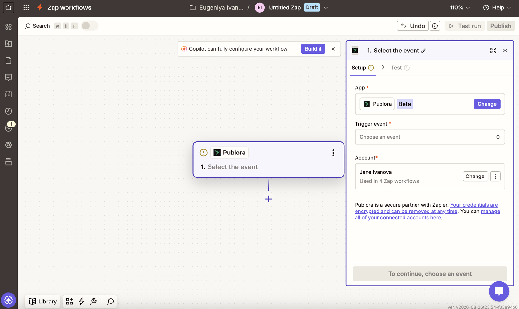Open the history clock icon in sidebar
Screen dimensions: 519x309
point(8,111)
